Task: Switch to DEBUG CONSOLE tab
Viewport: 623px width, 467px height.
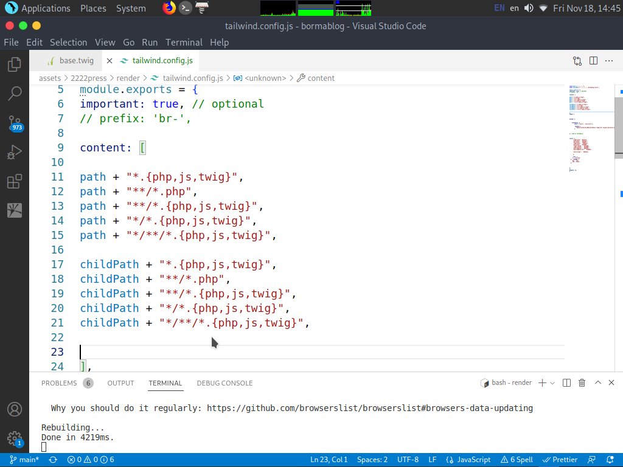Action: tap(224, 383)
